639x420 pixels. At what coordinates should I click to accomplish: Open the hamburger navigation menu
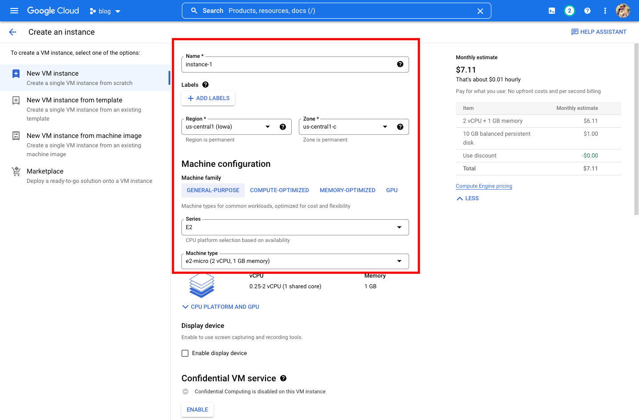(14, 11)
